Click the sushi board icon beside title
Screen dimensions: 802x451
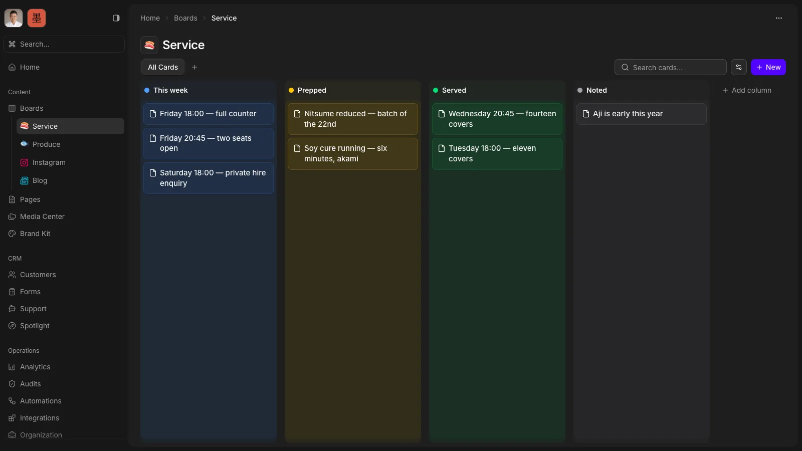pos(149,45)
